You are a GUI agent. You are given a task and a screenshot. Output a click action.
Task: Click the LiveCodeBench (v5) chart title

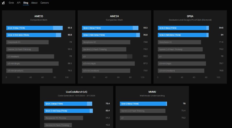pos(77,92)
